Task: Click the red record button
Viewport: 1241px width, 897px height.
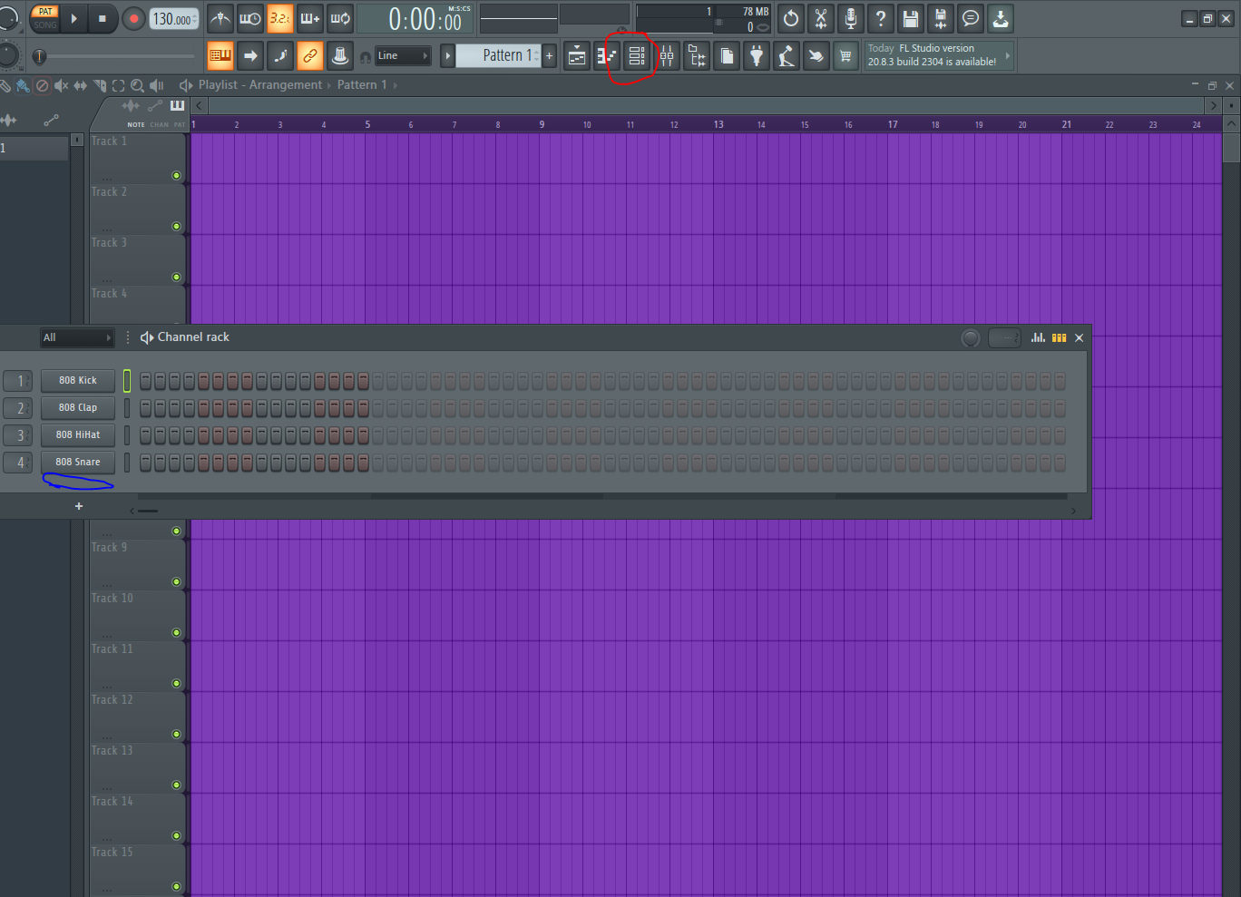Action: (134, 18)
